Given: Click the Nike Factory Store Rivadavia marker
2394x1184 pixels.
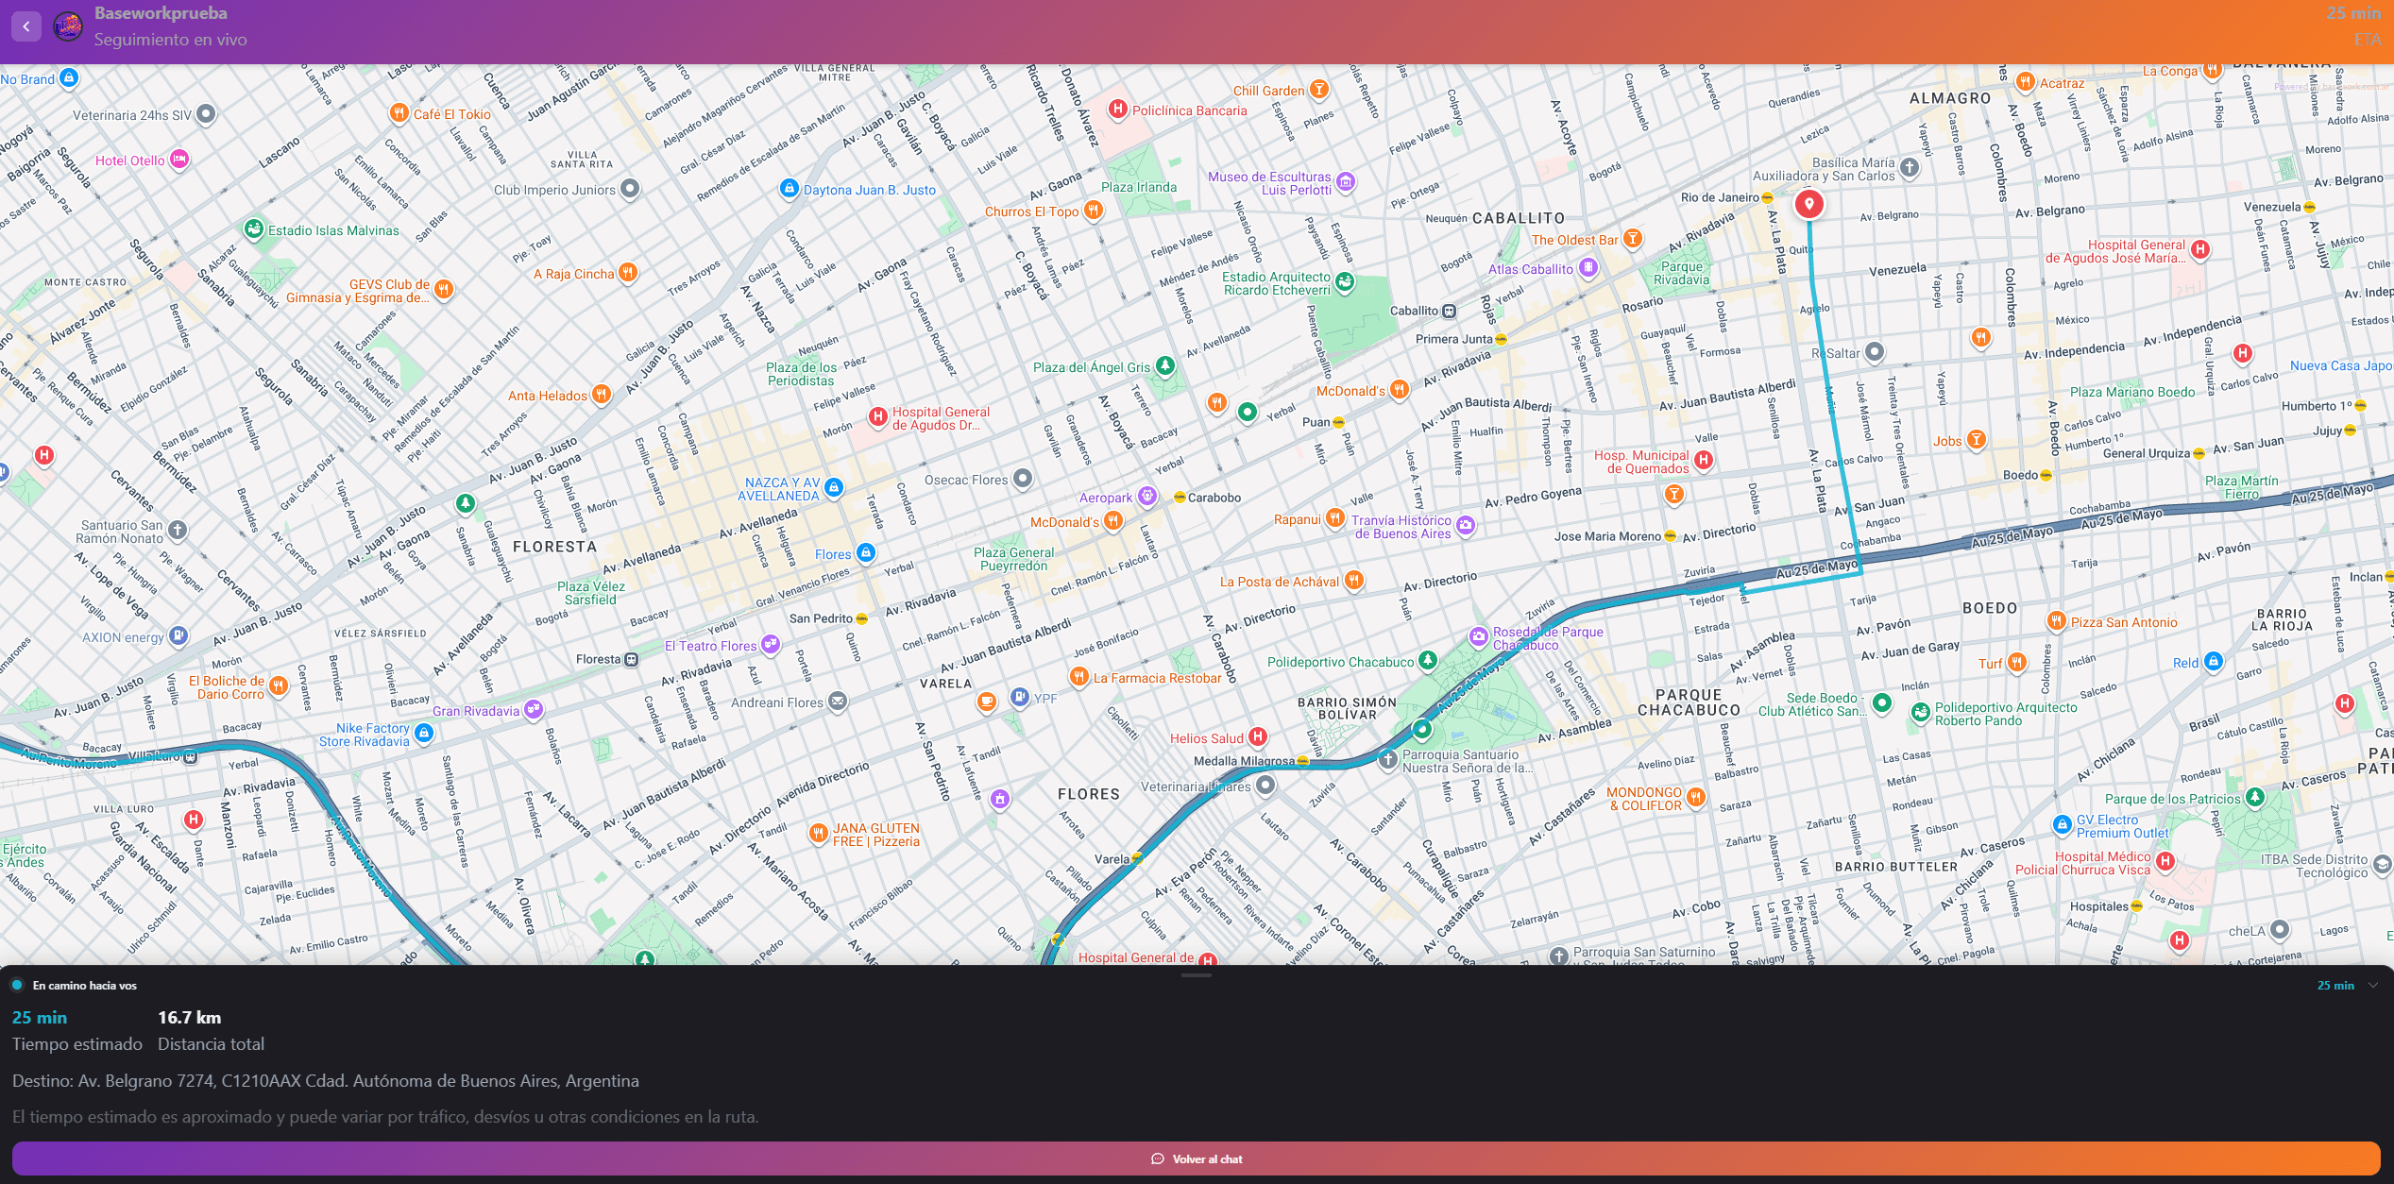Looking at the screenshot, I should 424,733.
